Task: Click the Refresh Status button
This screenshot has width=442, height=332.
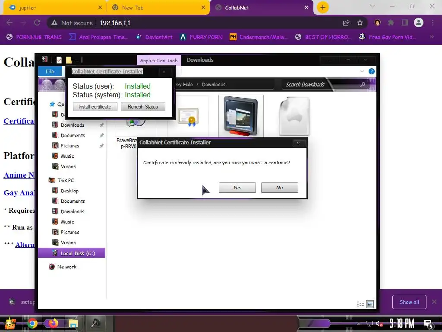Action: (143, 107)
